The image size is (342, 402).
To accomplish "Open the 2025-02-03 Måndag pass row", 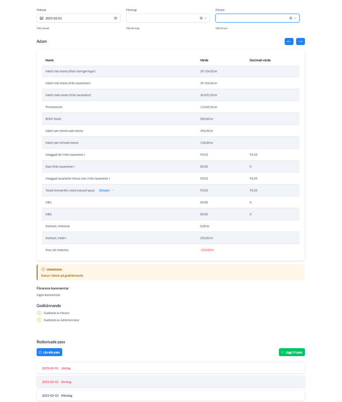I will (171, 395).
